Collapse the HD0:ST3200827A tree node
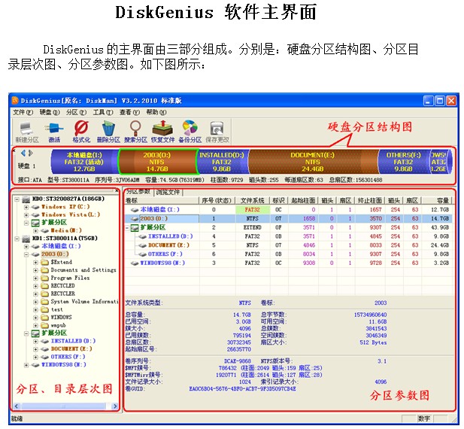 17,199
